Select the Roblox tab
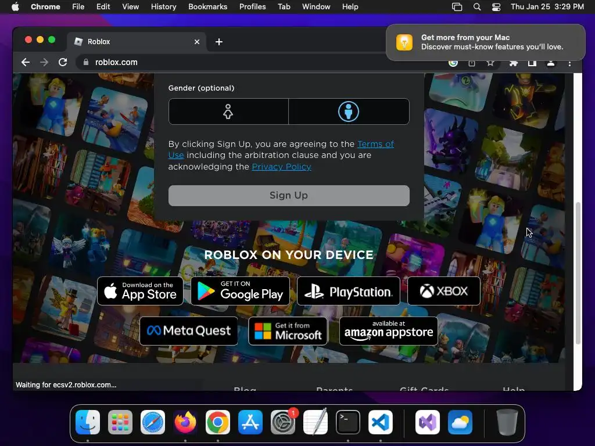595x446 pixels. [x=137, y=42]
